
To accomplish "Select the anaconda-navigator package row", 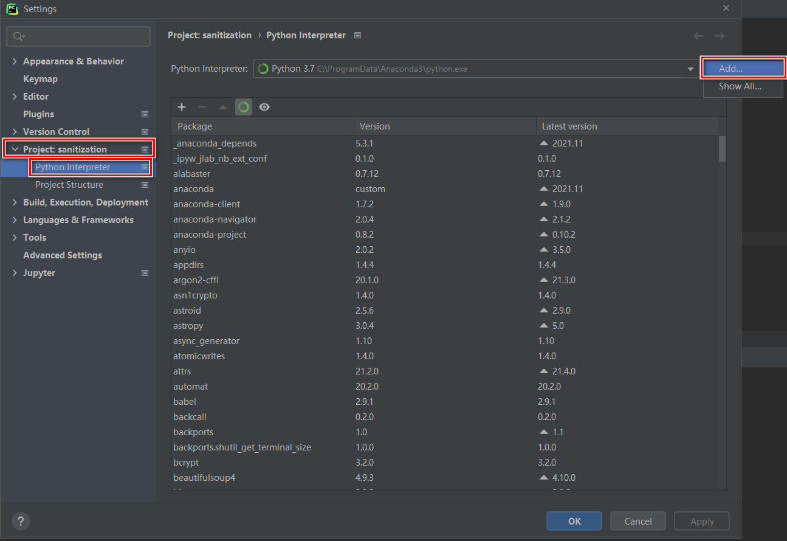I will (445, 219).
